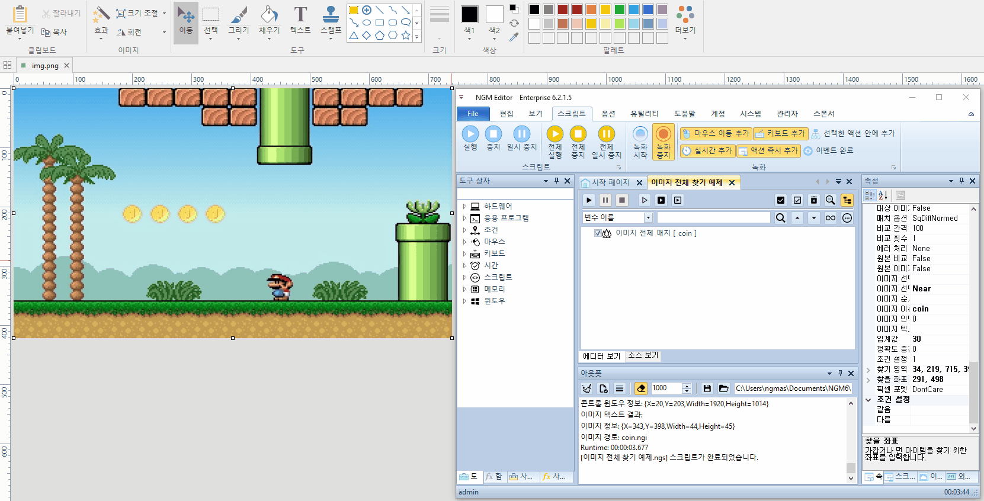The height and width of the screenshot is (501, 984).
Task: Open 색1 dropdown arrow
Action: tap(469, 38)
